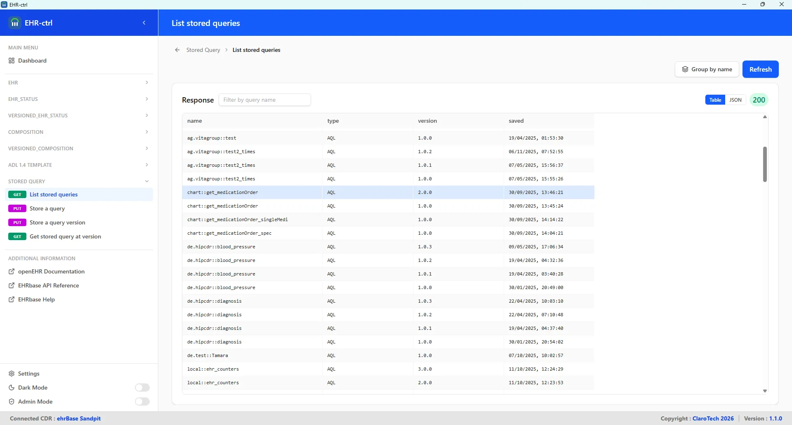Open Get stored query at version
The height and width of the screenshot is (425, 792).
[79, 236]
